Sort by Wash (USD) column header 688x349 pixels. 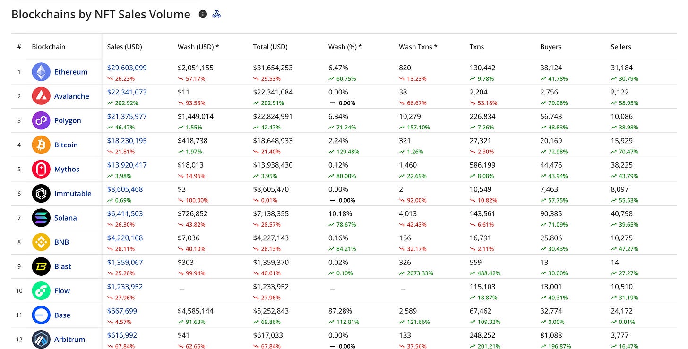coord(198,47)
